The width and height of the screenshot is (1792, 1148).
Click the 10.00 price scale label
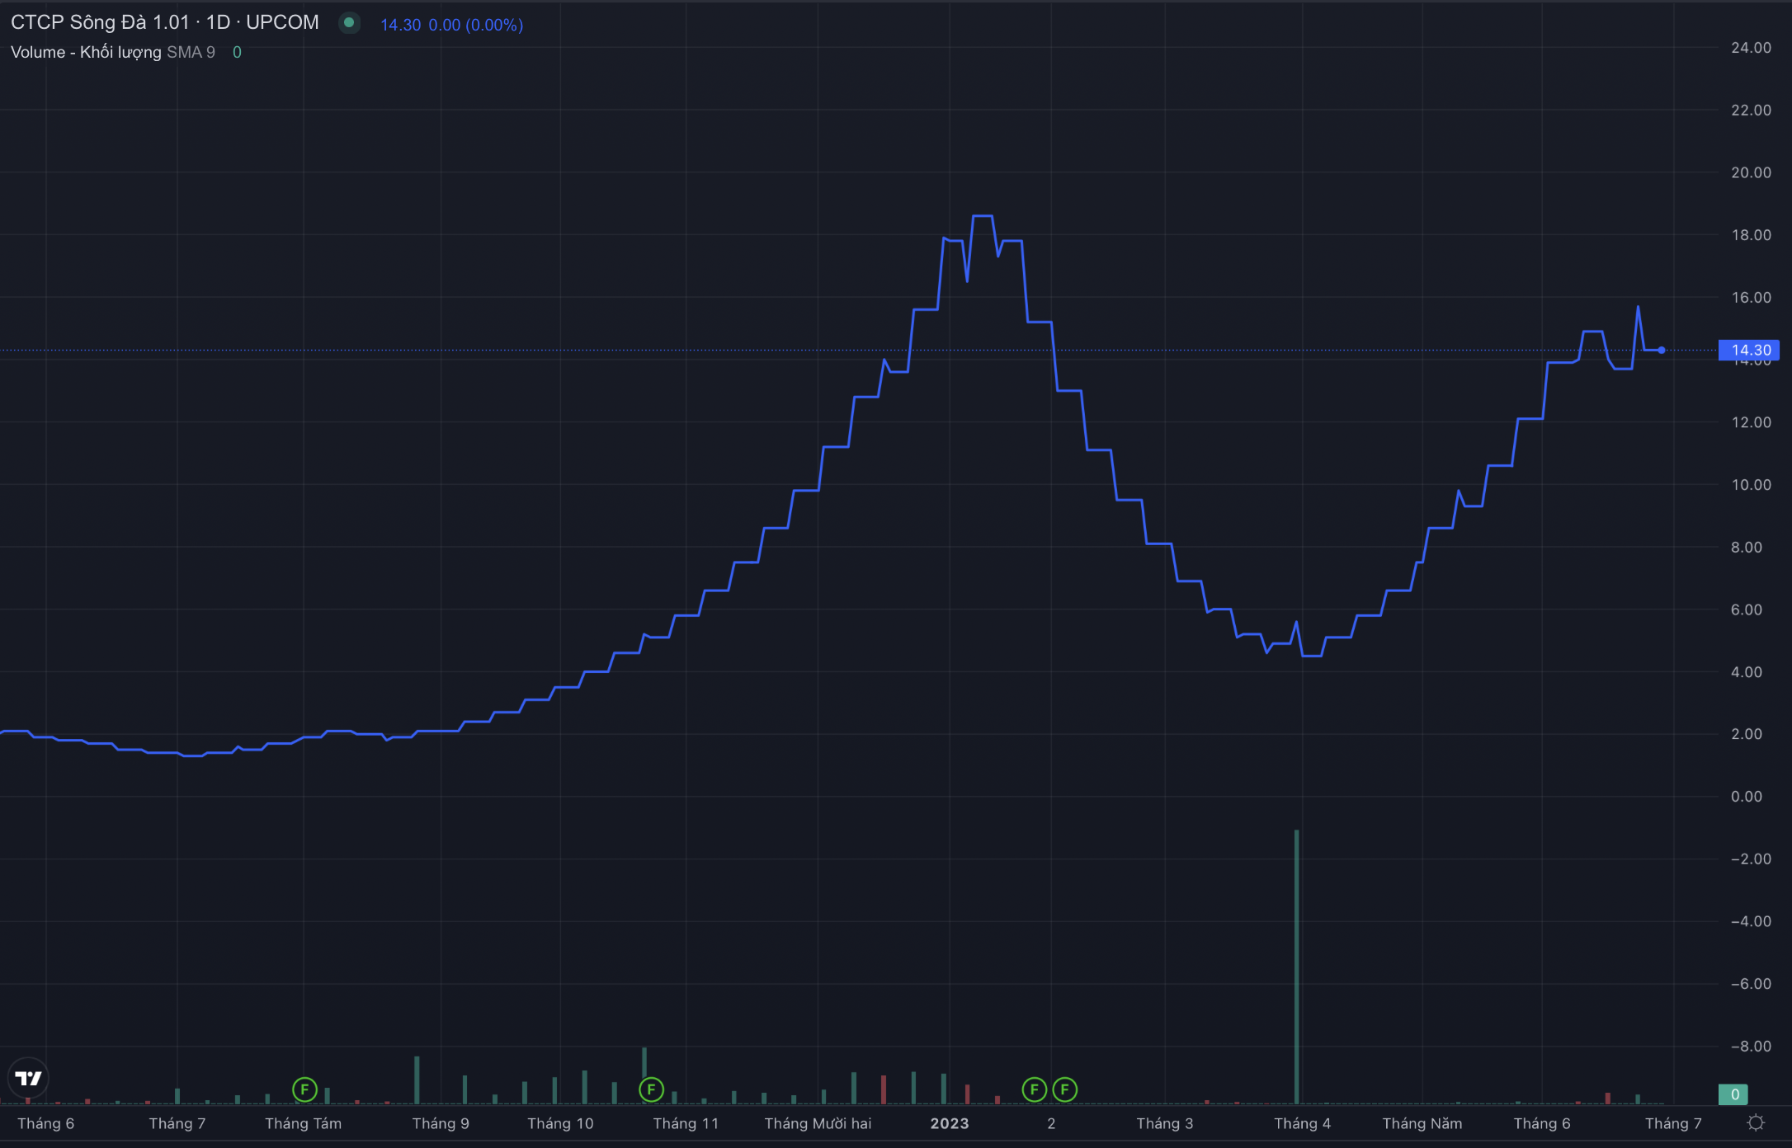click(x=1751, y=485)
